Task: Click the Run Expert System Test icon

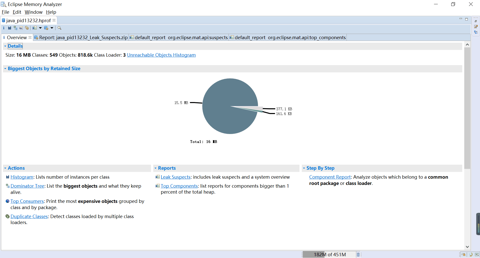Action: click(x=35, y=28)
